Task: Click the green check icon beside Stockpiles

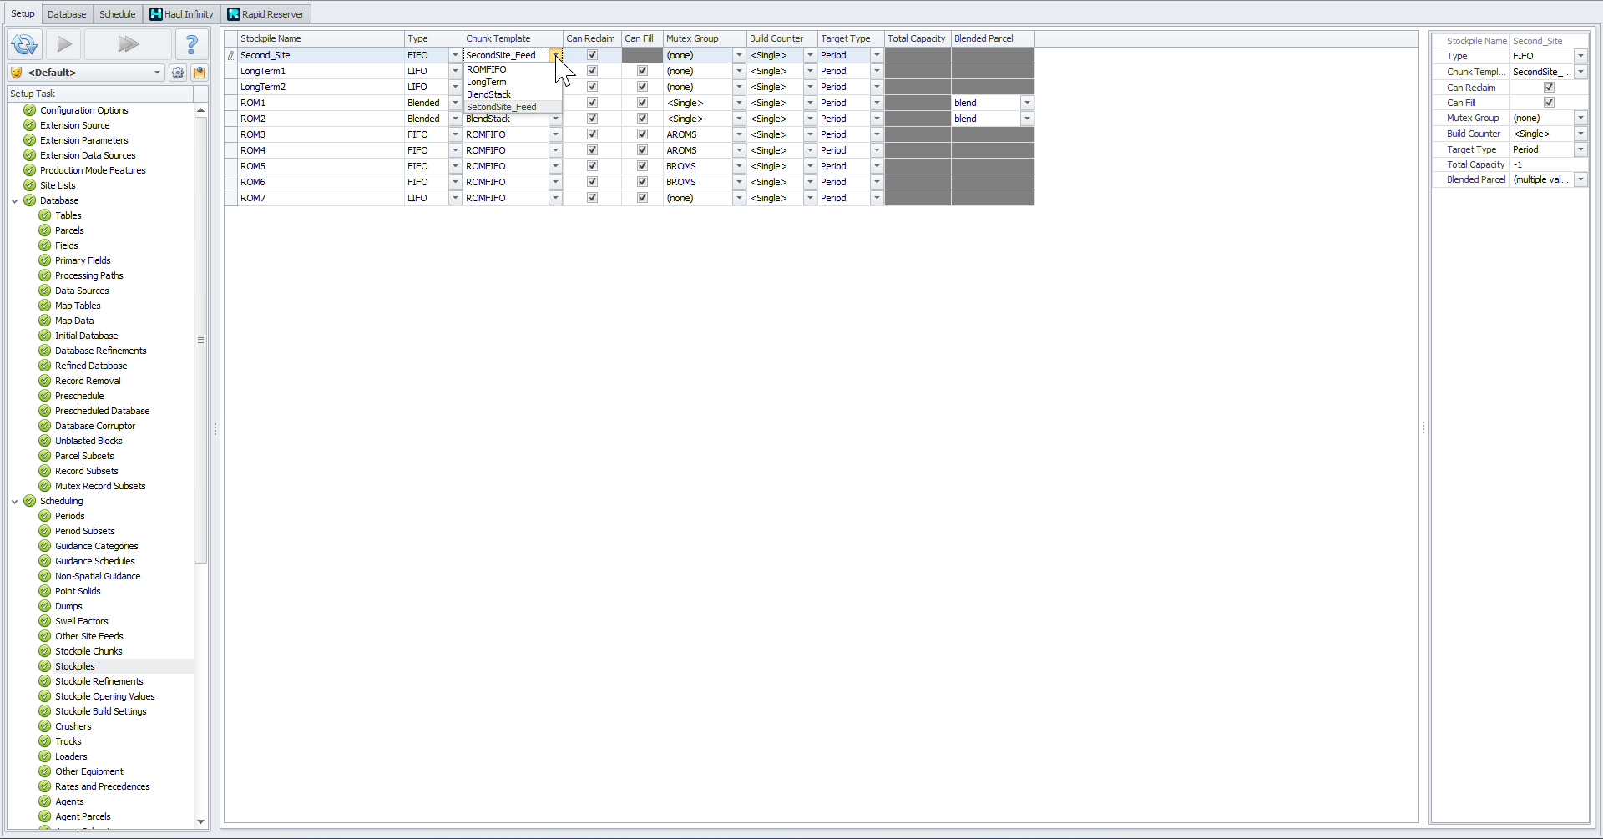Action: tap(45, 666)
